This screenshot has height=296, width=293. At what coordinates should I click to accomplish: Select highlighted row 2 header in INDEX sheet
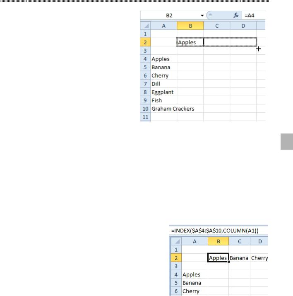[x=176, y=258]
